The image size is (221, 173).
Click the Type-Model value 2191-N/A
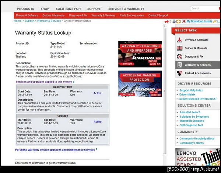[56, 47]
